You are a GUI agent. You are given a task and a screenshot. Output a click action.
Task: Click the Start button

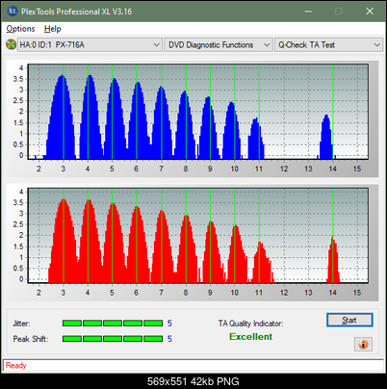(x=349, y=320)
